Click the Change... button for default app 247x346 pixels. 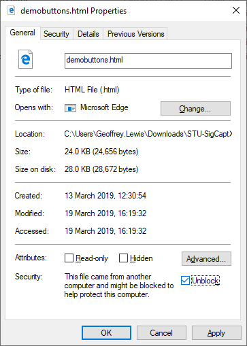click(195, 109)
